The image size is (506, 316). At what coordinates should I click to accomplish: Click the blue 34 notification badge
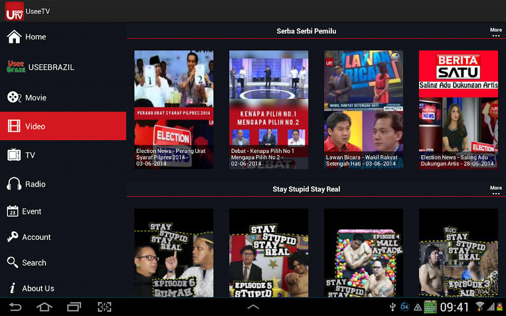coord(405,307)
